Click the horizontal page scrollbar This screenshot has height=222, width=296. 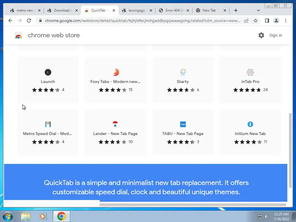point(193,205)
